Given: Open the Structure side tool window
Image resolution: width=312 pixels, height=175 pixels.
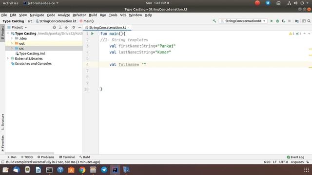Looking at the screenshot, I should pos(2,122).
